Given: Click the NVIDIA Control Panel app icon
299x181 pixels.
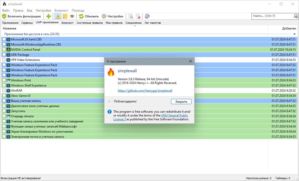Looking at the screenshot, I should pyautogui.click(x=8, y=50).
